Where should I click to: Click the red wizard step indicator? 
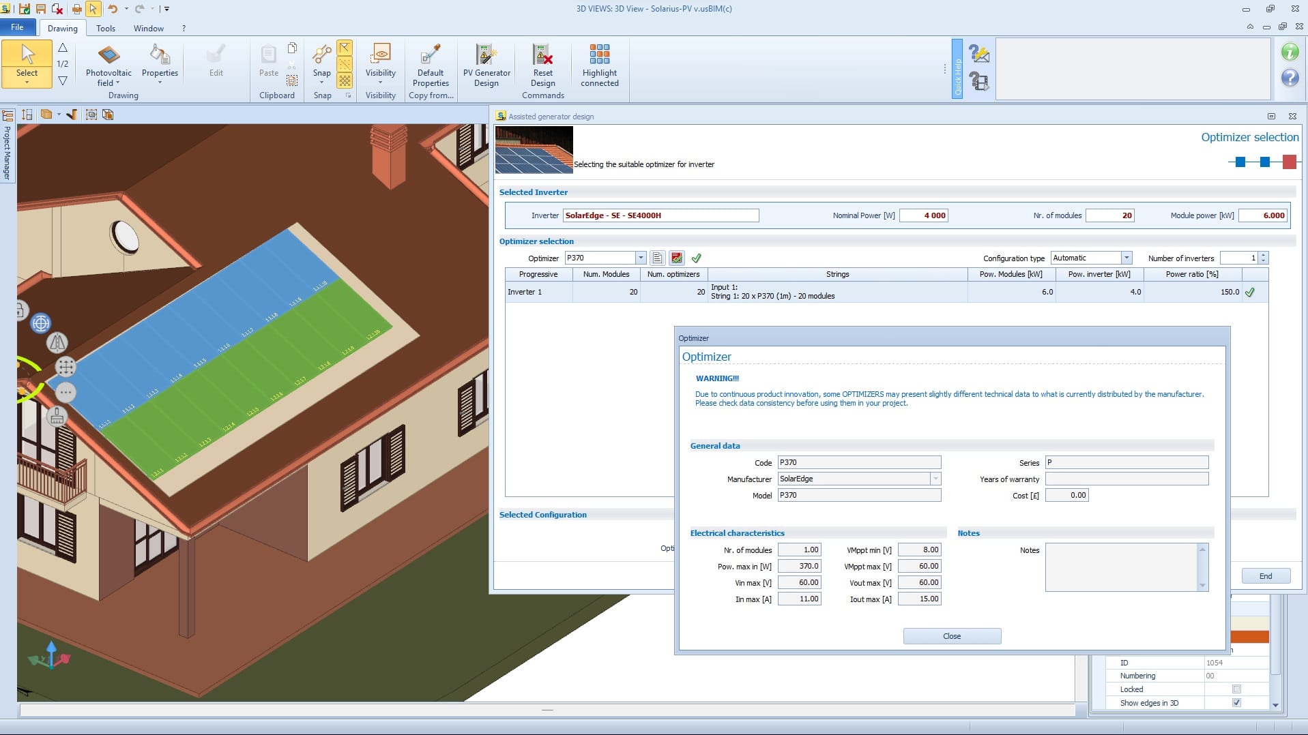(1289, 162)
